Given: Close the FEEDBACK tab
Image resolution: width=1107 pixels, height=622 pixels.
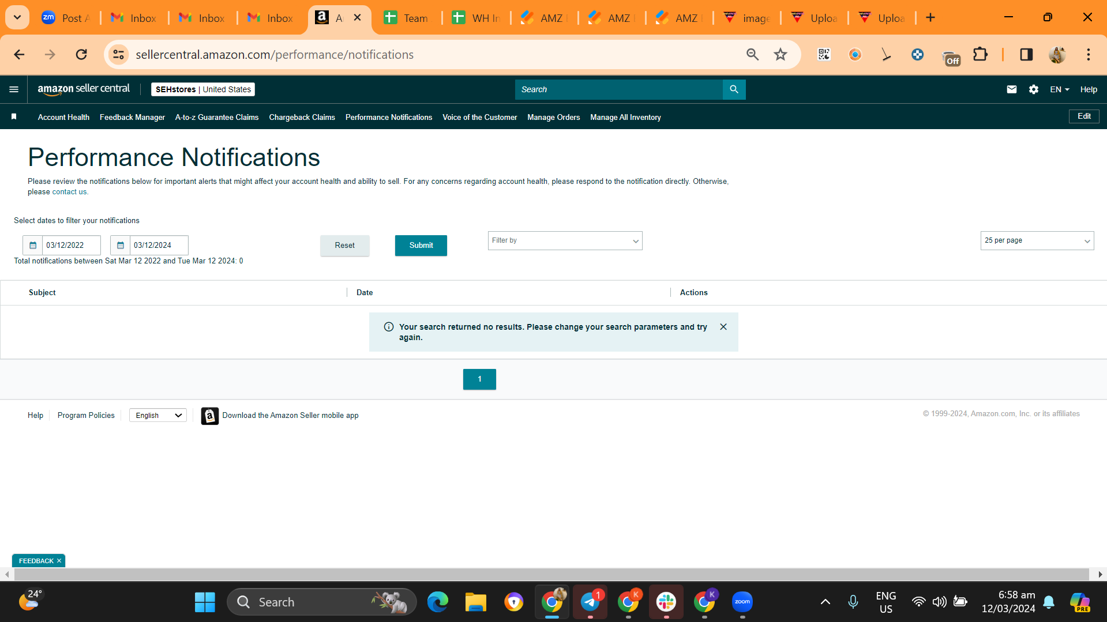Looking at the screenshot, I should (59, 561).
